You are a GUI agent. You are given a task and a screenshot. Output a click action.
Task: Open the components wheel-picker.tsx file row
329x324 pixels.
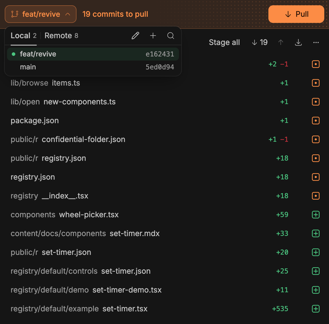[164, 215]
